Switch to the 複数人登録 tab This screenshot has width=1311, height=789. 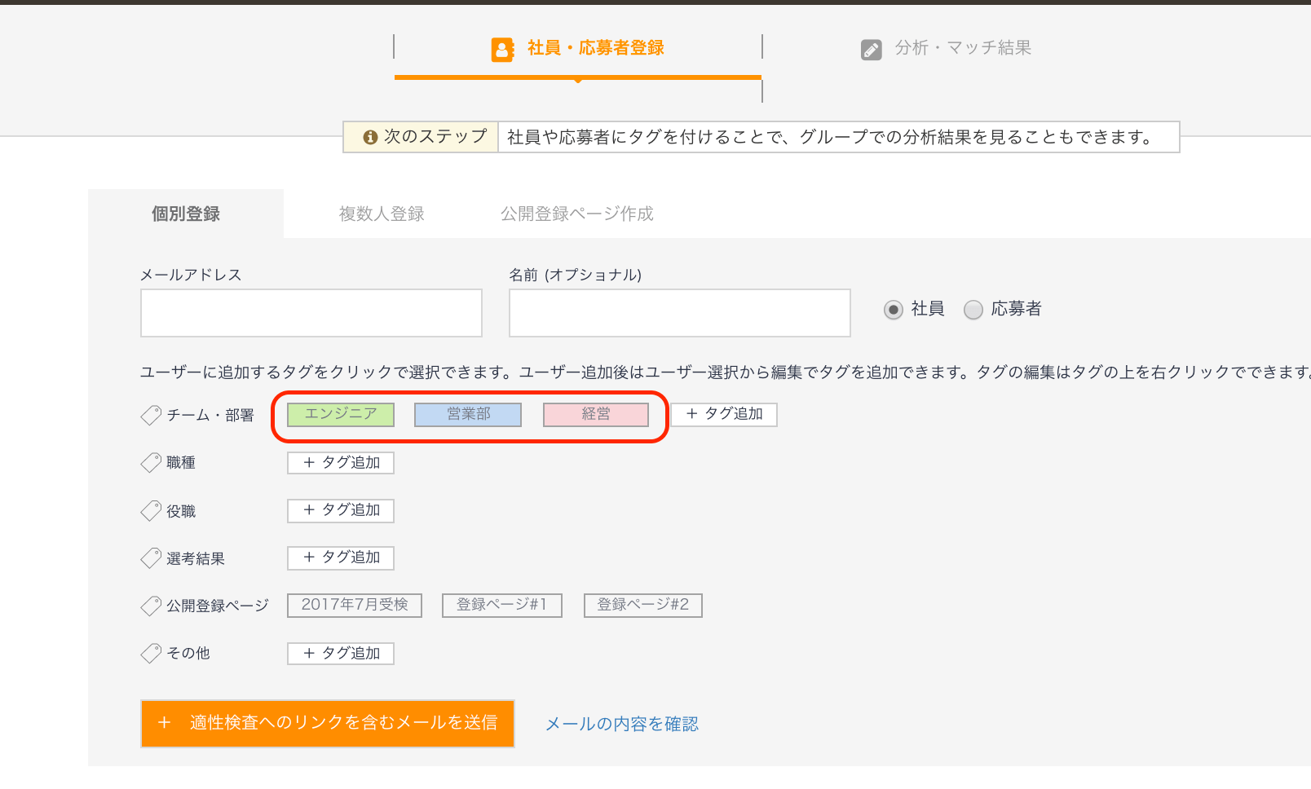pyautogui.click(x=382, y=214)
